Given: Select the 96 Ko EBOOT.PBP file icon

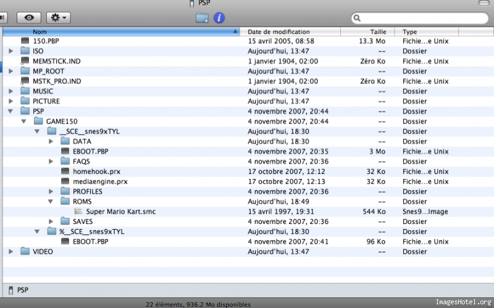Looking at the screenshot, I should [65, 241].
